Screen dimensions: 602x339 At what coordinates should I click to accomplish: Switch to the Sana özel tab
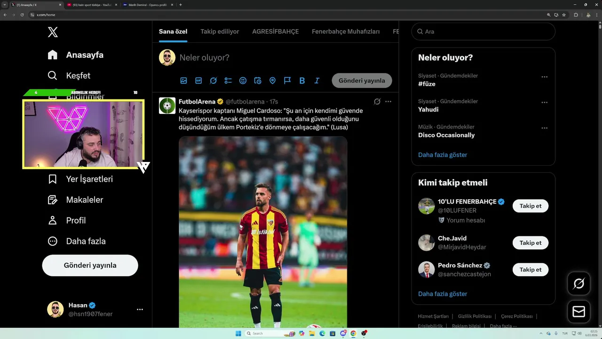pyautogui.click(x=173, y=32)
